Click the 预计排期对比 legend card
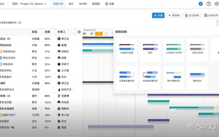 [174, 78]
